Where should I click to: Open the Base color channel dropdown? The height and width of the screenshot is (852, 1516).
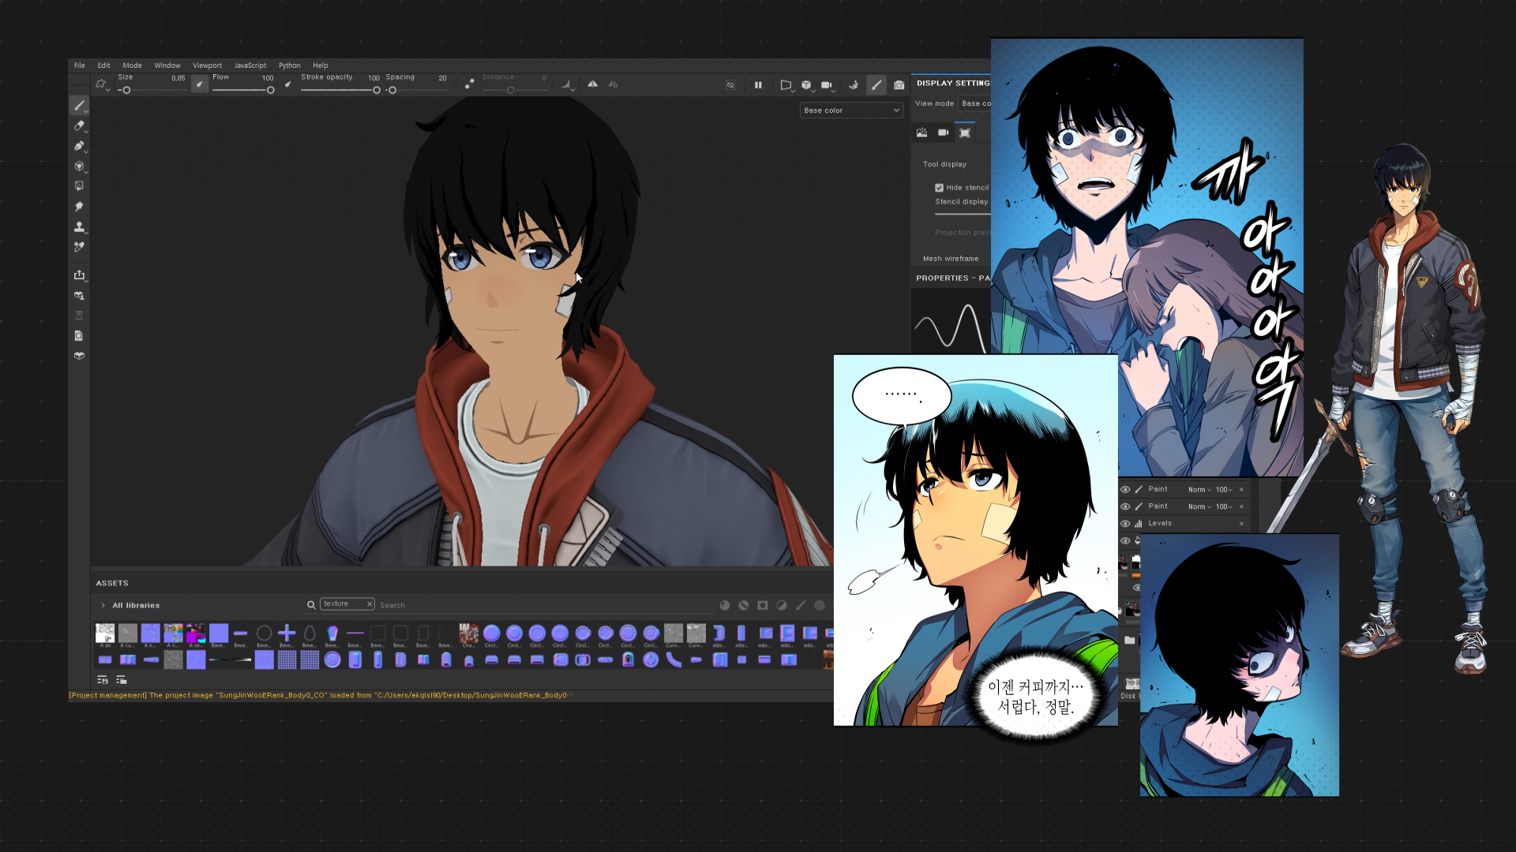click(851, 110)
